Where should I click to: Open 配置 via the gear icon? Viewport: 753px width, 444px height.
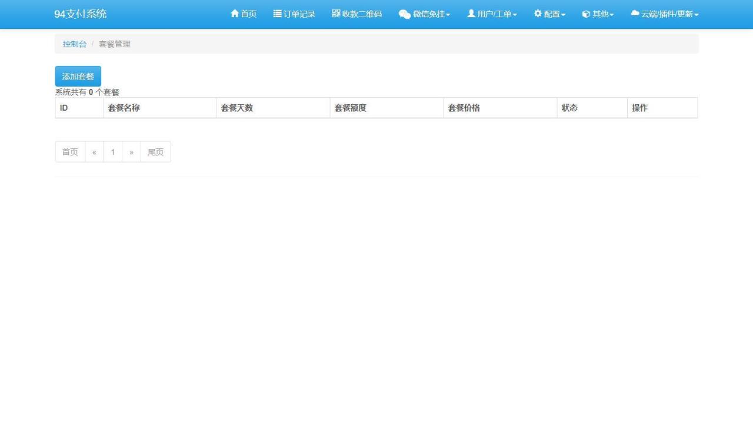click(537, 14)
